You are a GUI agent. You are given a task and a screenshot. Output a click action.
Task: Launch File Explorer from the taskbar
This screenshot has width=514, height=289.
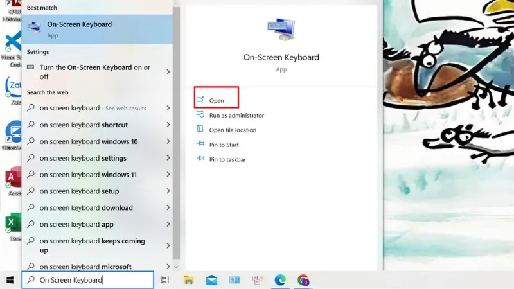click(x=189, y=280)
